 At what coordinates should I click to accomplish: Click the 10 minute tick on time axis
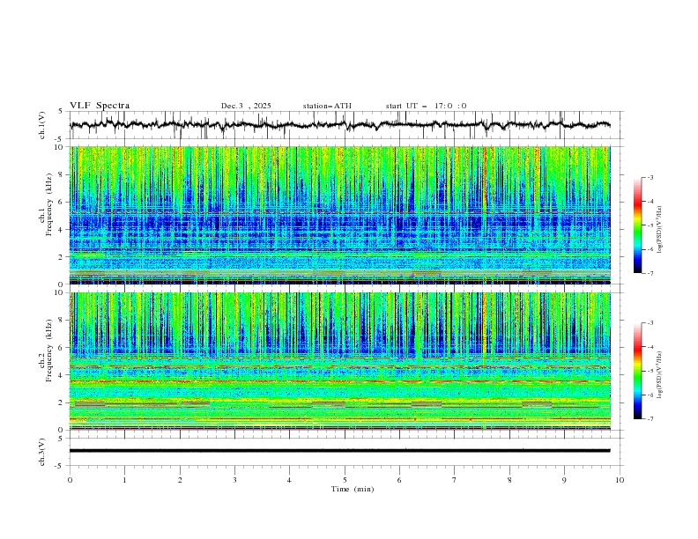click(x=619, y=480)
